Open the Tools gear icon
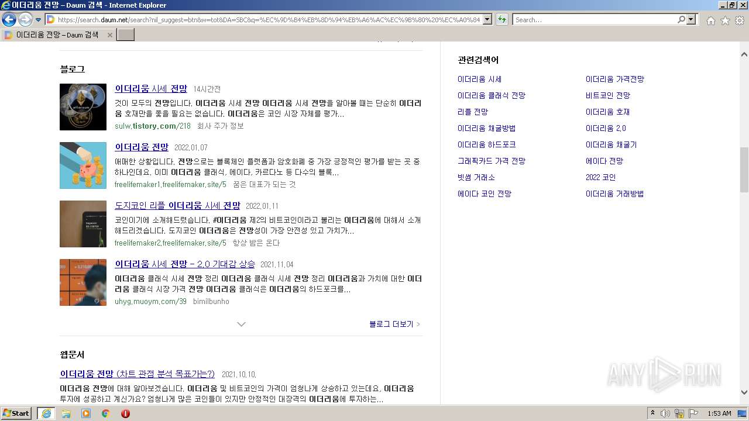The image size is (749, 421). click(740, 20)
